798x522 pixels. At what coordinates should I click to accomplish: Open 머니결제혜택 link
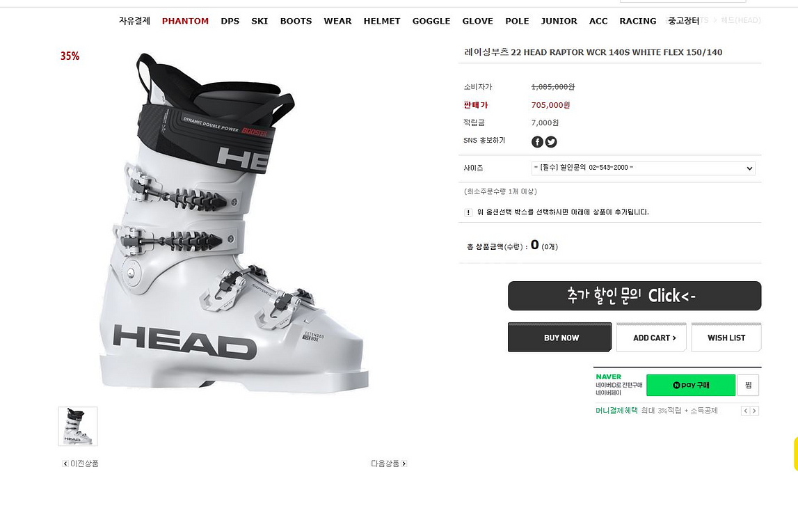tap(616, 411)
